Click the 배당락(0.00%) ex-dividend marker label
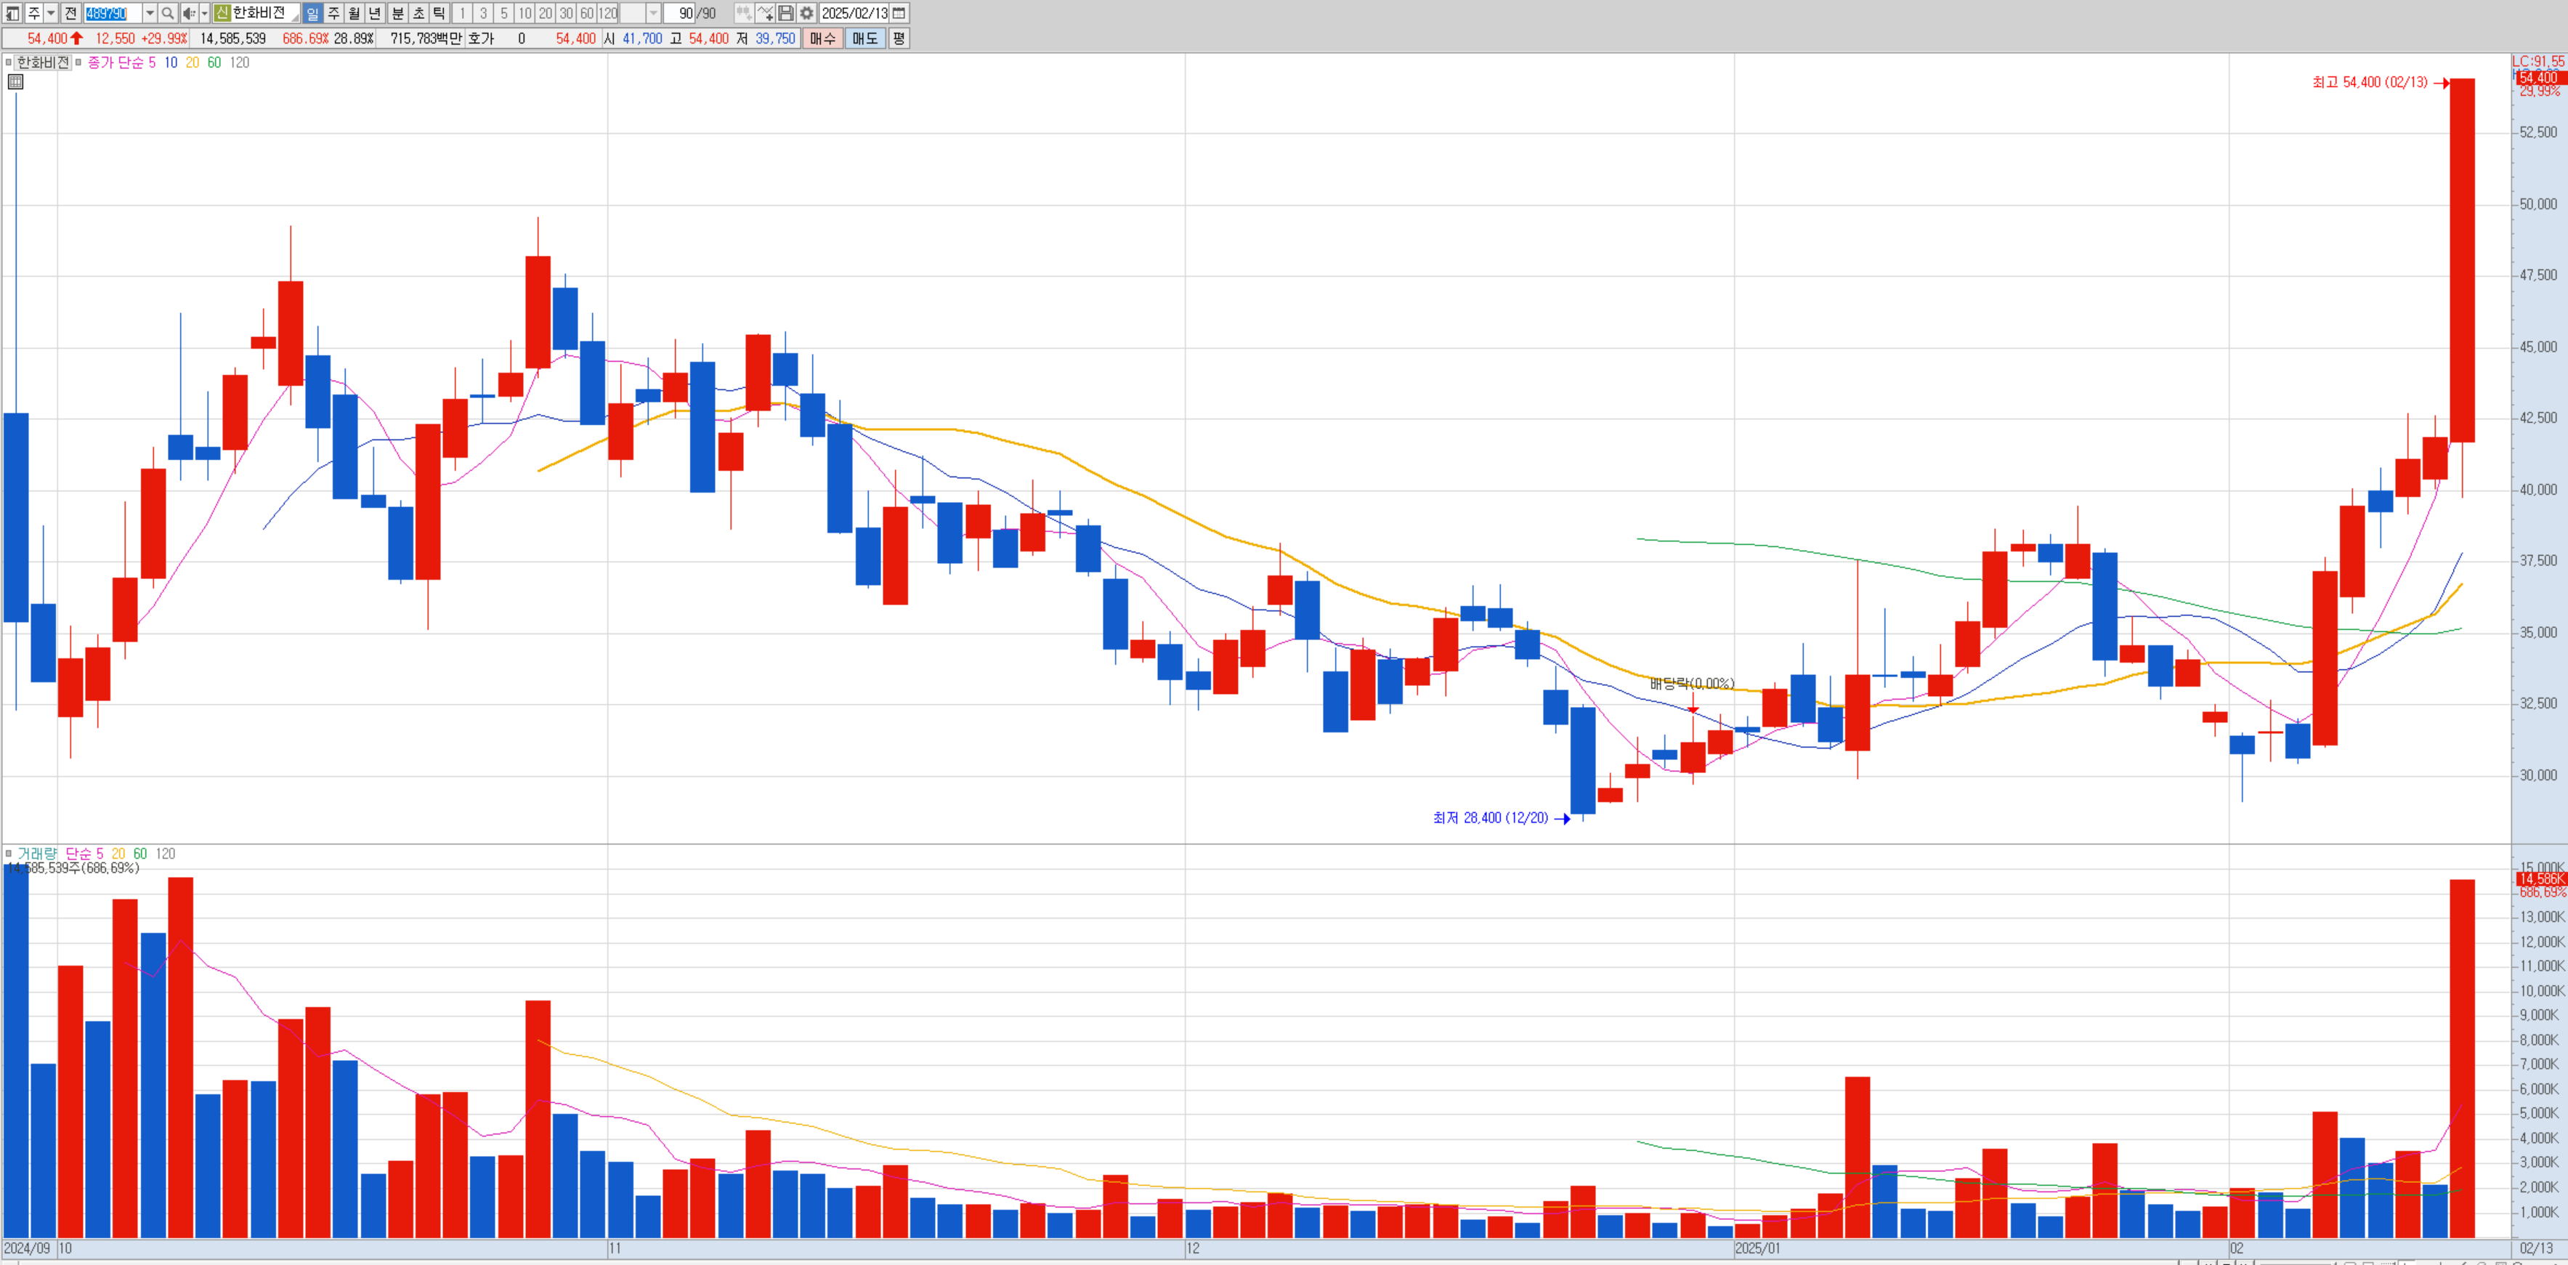Image resolution: width=2568 pixels, height=1265 pixels. click(1692, 683)
